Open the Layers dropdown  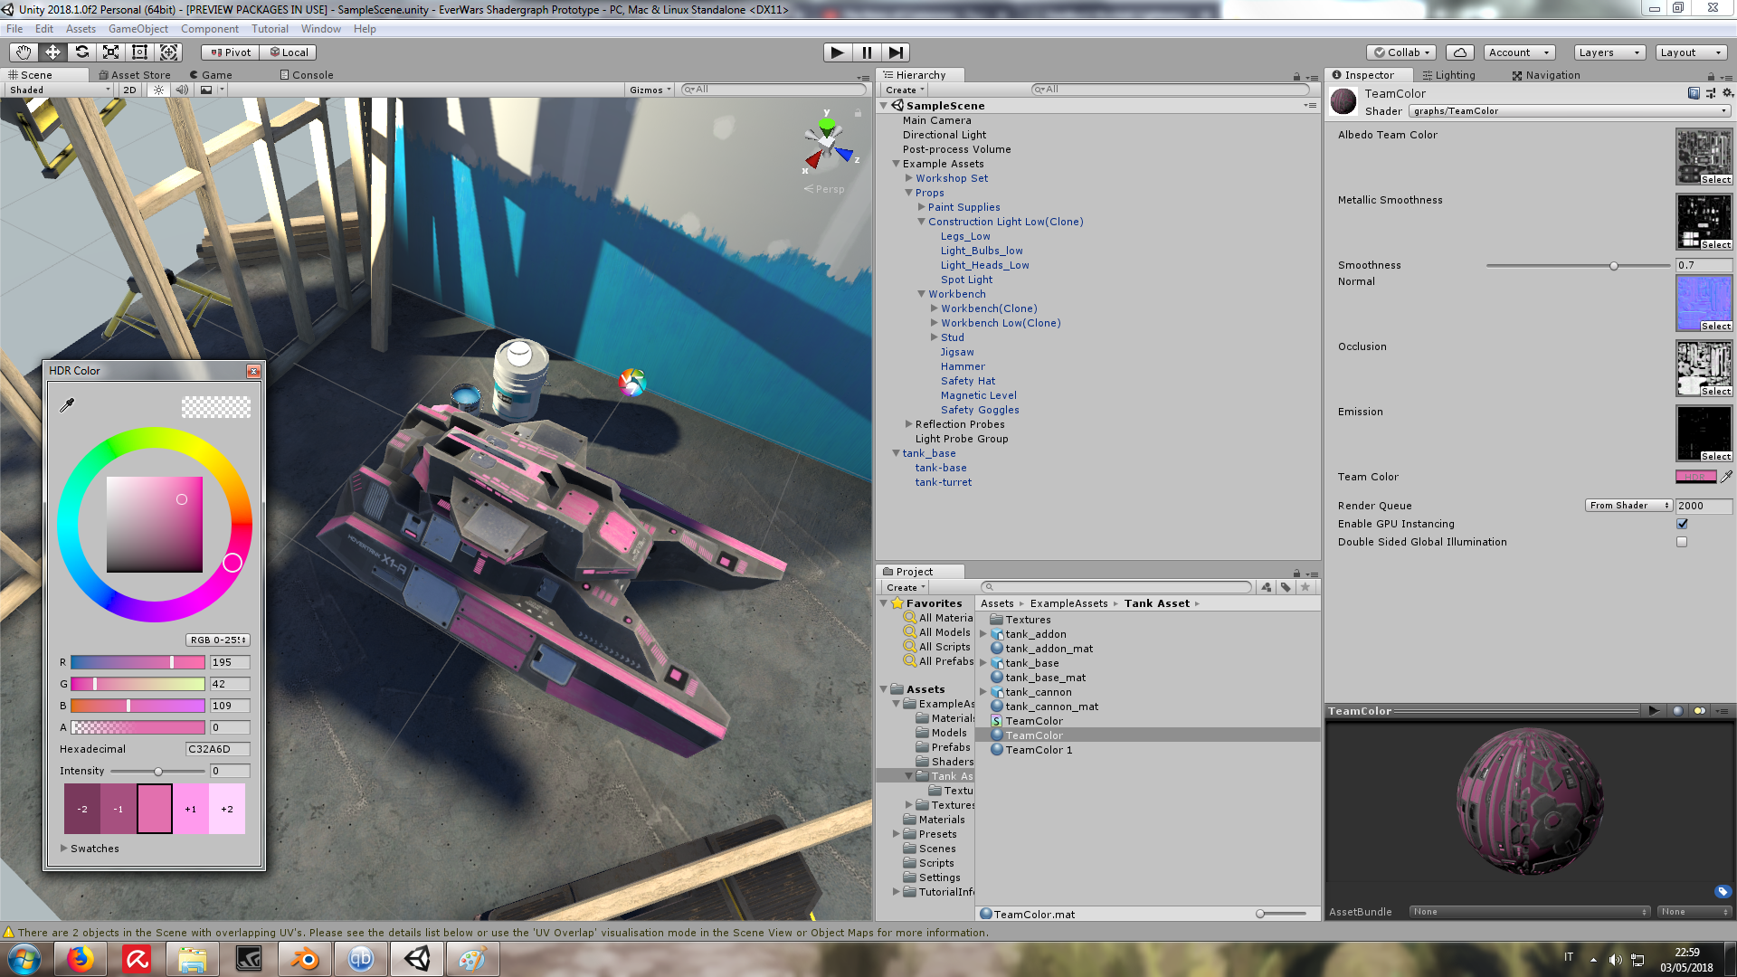[1609, 52]
